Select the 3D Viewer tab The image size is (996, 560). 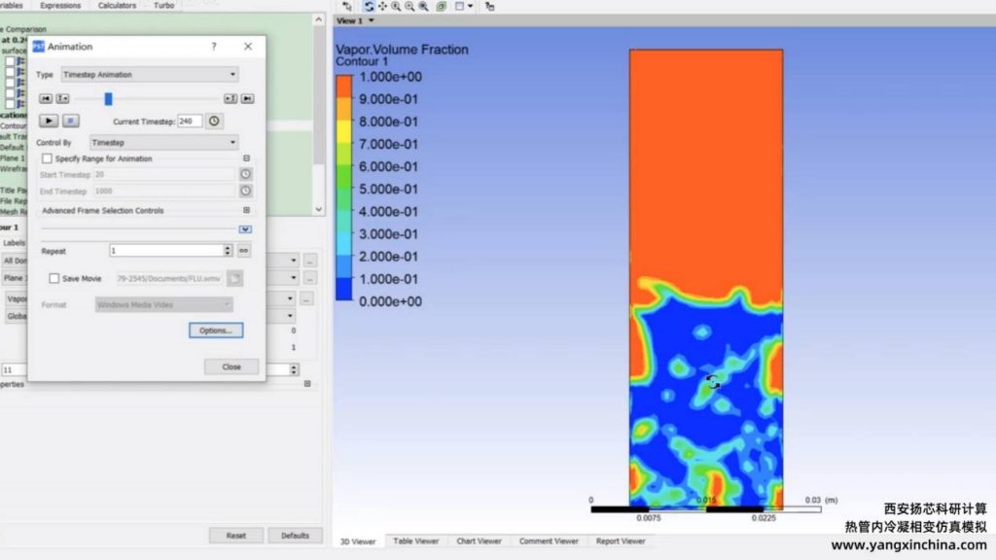coord(358,542)
